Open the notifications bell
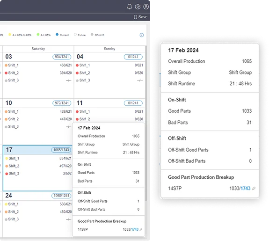 [129, 7]
